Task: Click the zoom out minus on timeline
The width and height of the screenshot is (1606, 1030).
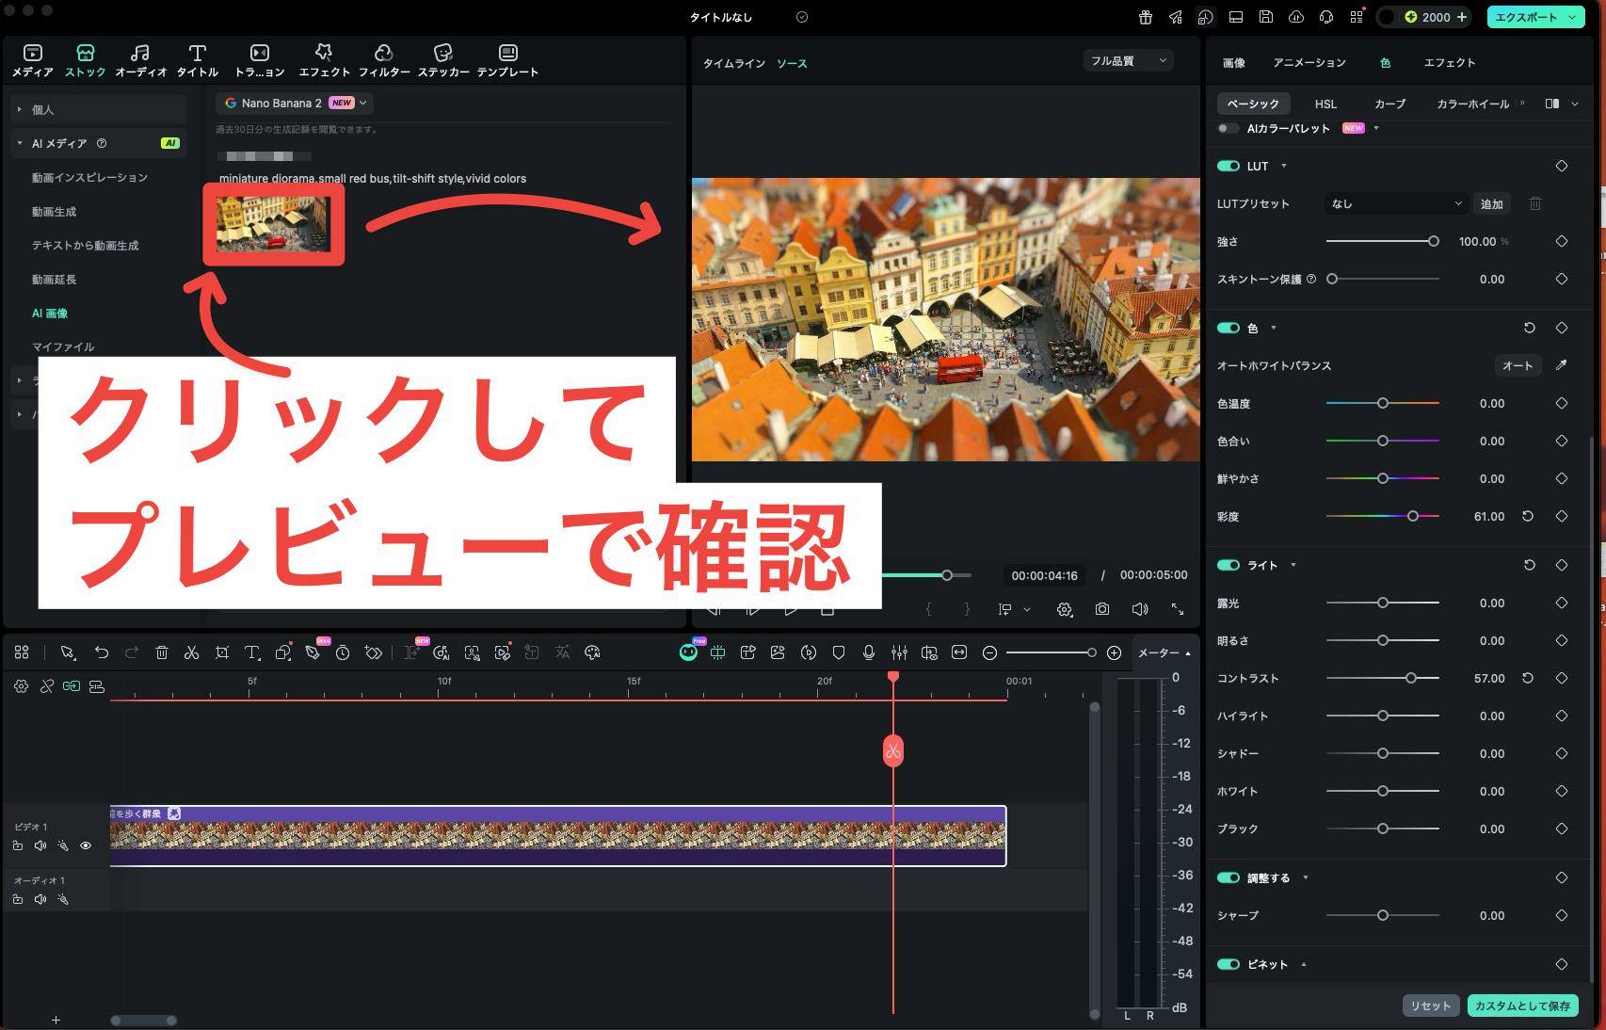Action: click(x=989, y=652)
